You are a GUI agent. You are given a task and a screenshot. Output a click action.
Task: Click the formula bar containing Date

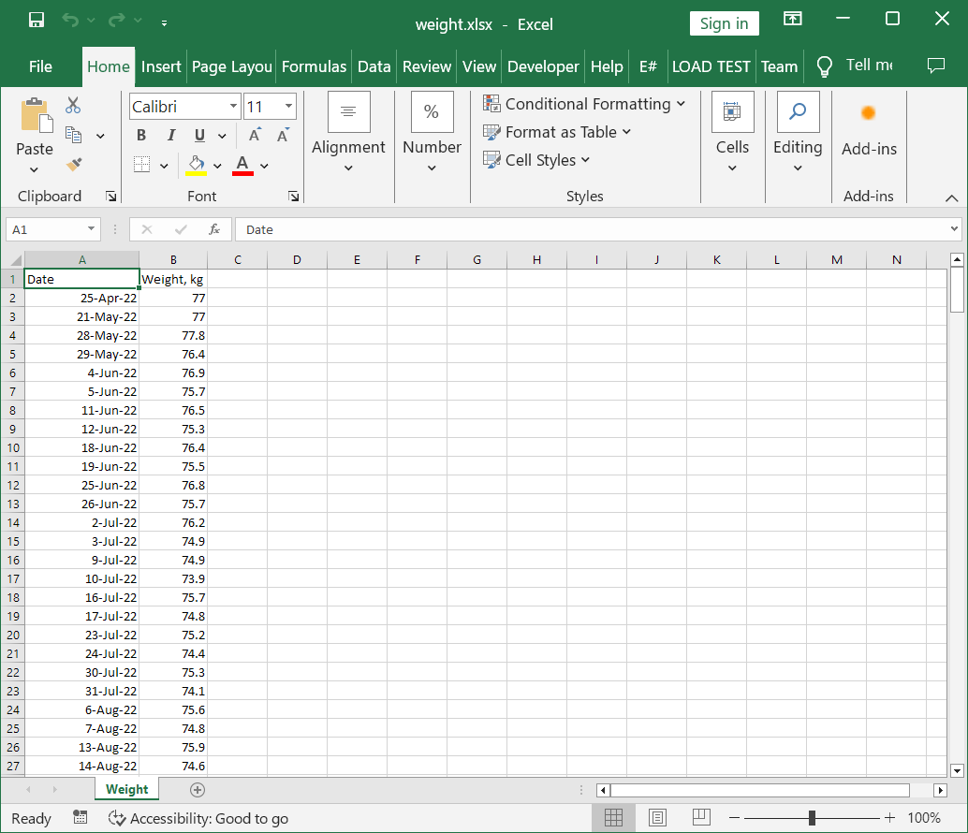[x=592, y=229]
